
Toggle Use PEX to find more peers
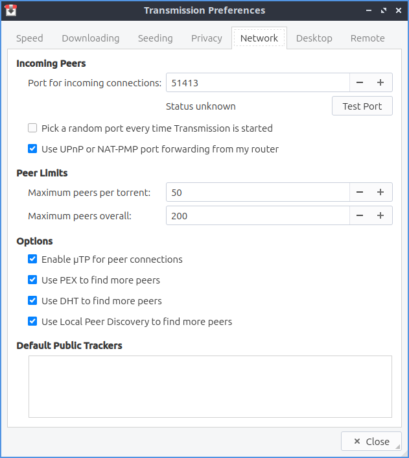point(32,280)
